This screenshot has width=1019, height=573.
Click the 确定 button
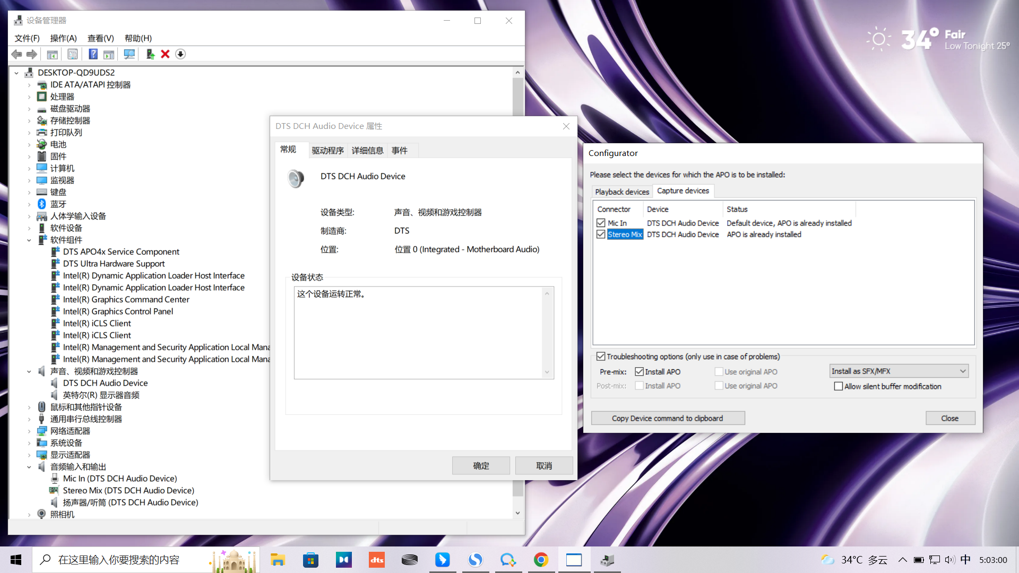481,466
